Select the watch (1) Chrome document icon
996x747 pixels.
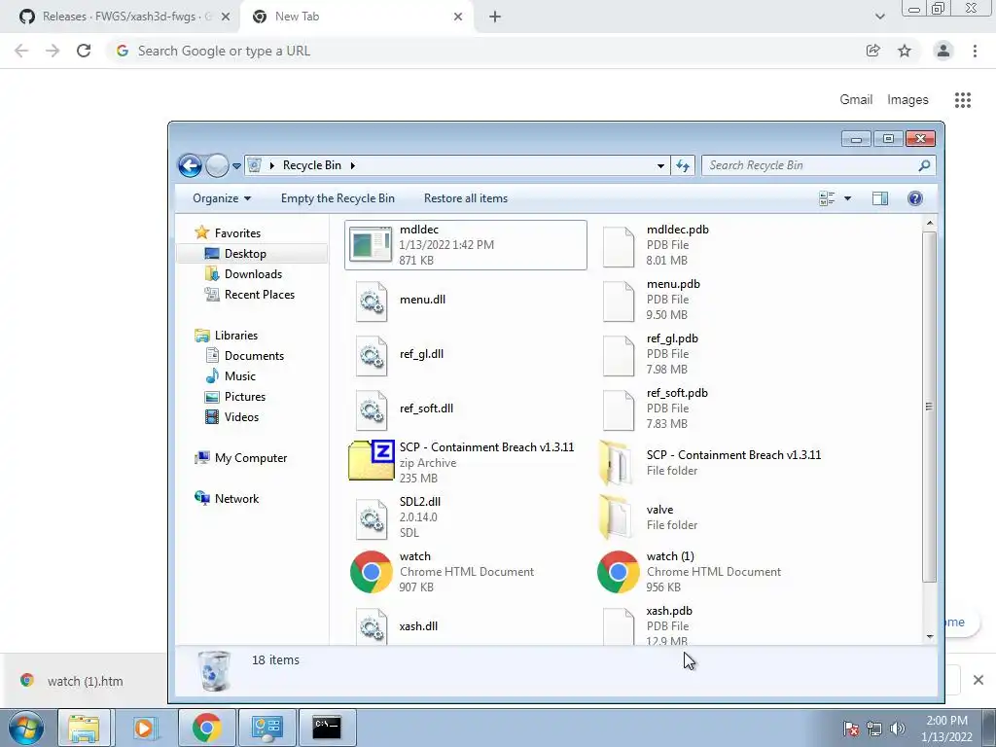pos(618,572)
